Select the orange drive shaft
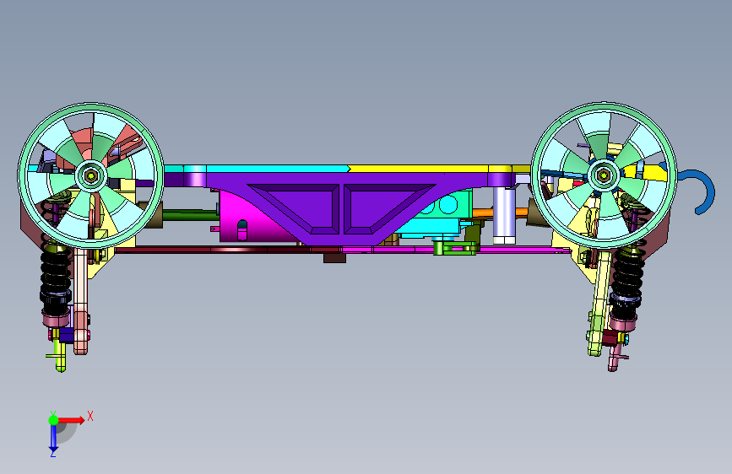Image resolution: width=732 pixels, height=474 pixels. tap(500, 213)
